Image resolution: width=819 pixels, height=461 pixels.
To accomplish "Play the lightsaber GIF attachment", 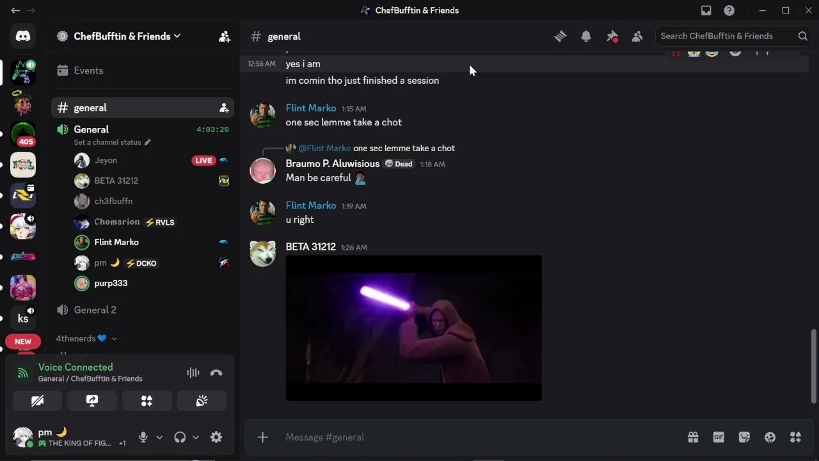I will [414, 328].
